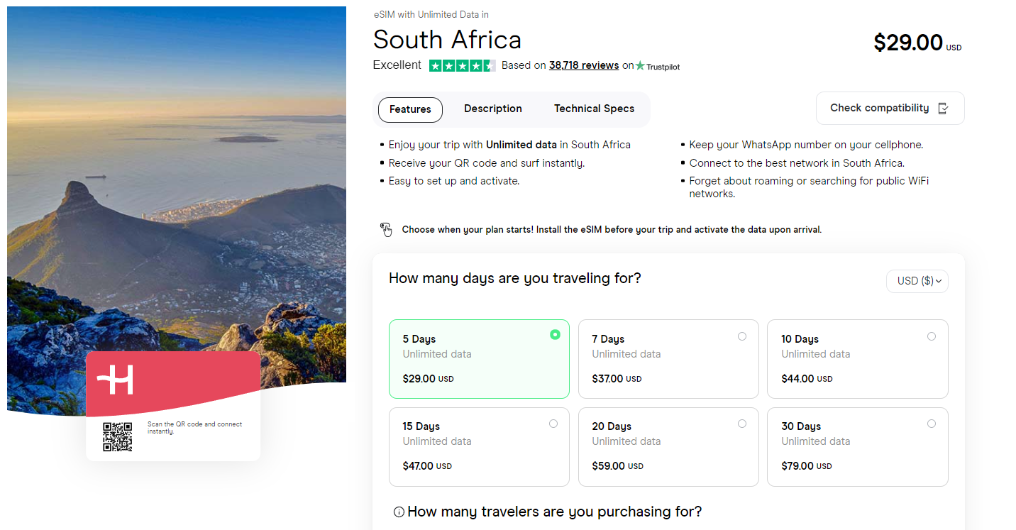Click the tap-hand icon next to plan activation note
The image size is (1016, 530).
(386, 229)
